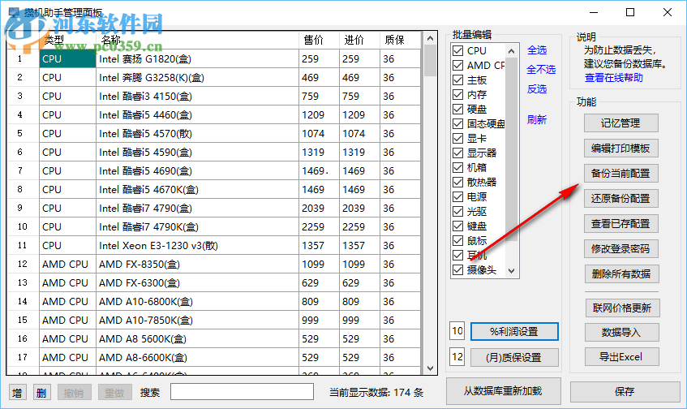Click the category list scroll-down arrow
687x409 pixels.
click(x=511, y=271)
